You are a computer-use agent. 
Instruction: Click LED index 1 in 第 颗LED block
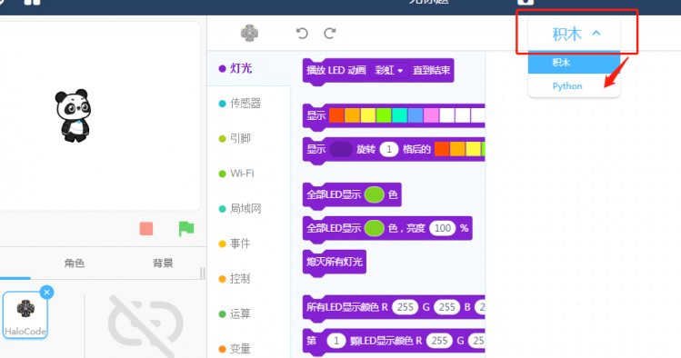(336, 341)
